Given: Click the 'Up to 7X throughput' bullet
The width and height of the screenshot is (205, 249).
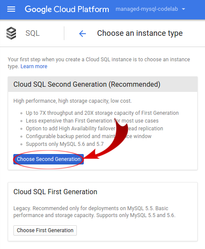Looking at the screenshot, I should tap(102, 113).
